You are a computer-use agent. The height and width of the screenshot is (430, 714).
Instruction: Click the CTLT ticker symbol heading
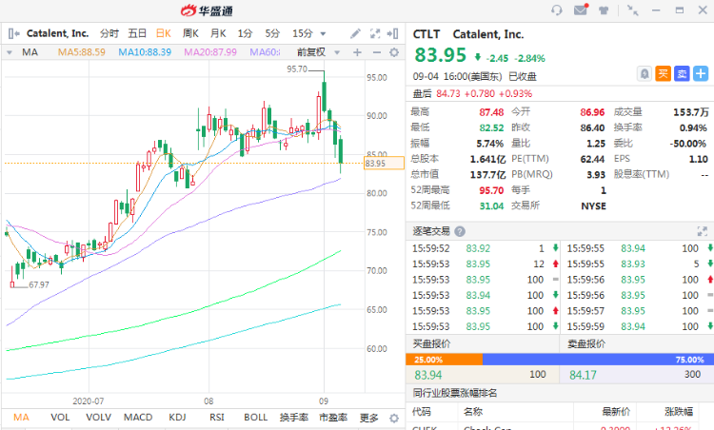click(426, 34)
